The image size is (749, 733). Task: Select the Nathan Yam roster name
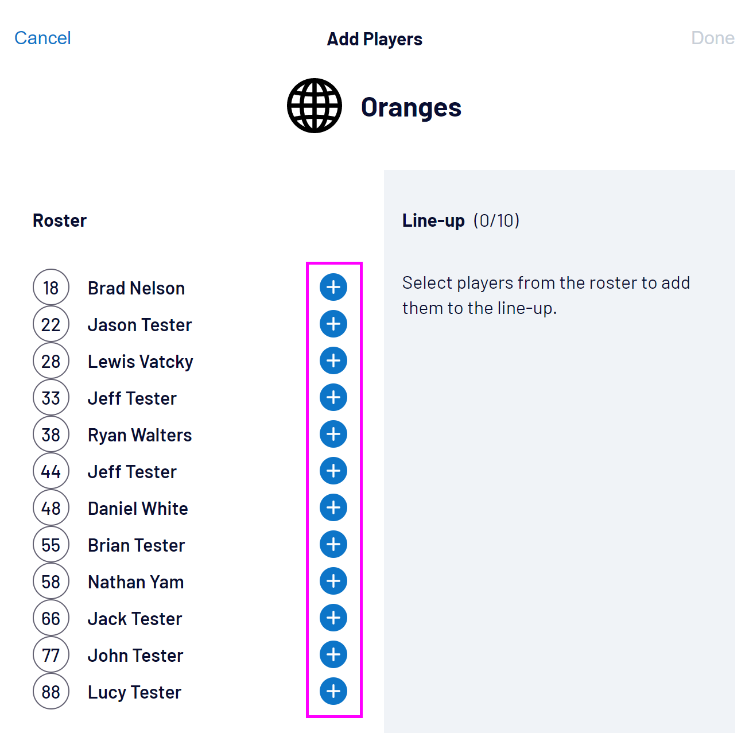click(135, 582)
